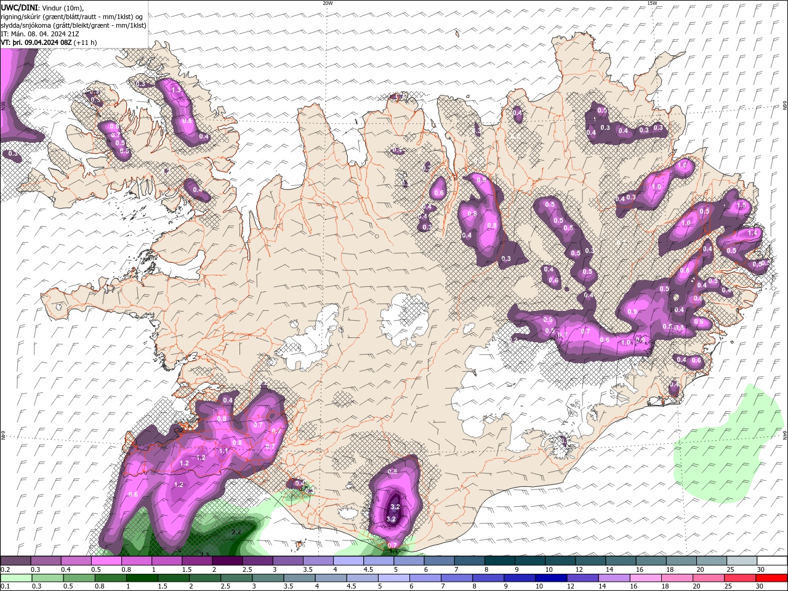Image resolution: width=788 pixels, height=591 pixels.
Task: Click the '0.2' value under the upper legend
Action: [5, 569]
